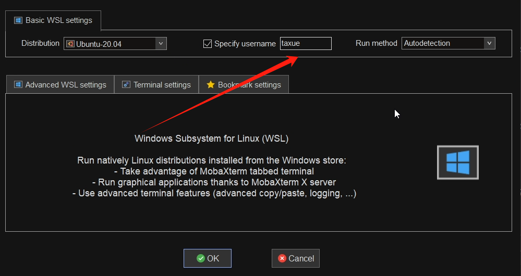Click the star icon of Bookmark settings

click(x=211, y=84)
